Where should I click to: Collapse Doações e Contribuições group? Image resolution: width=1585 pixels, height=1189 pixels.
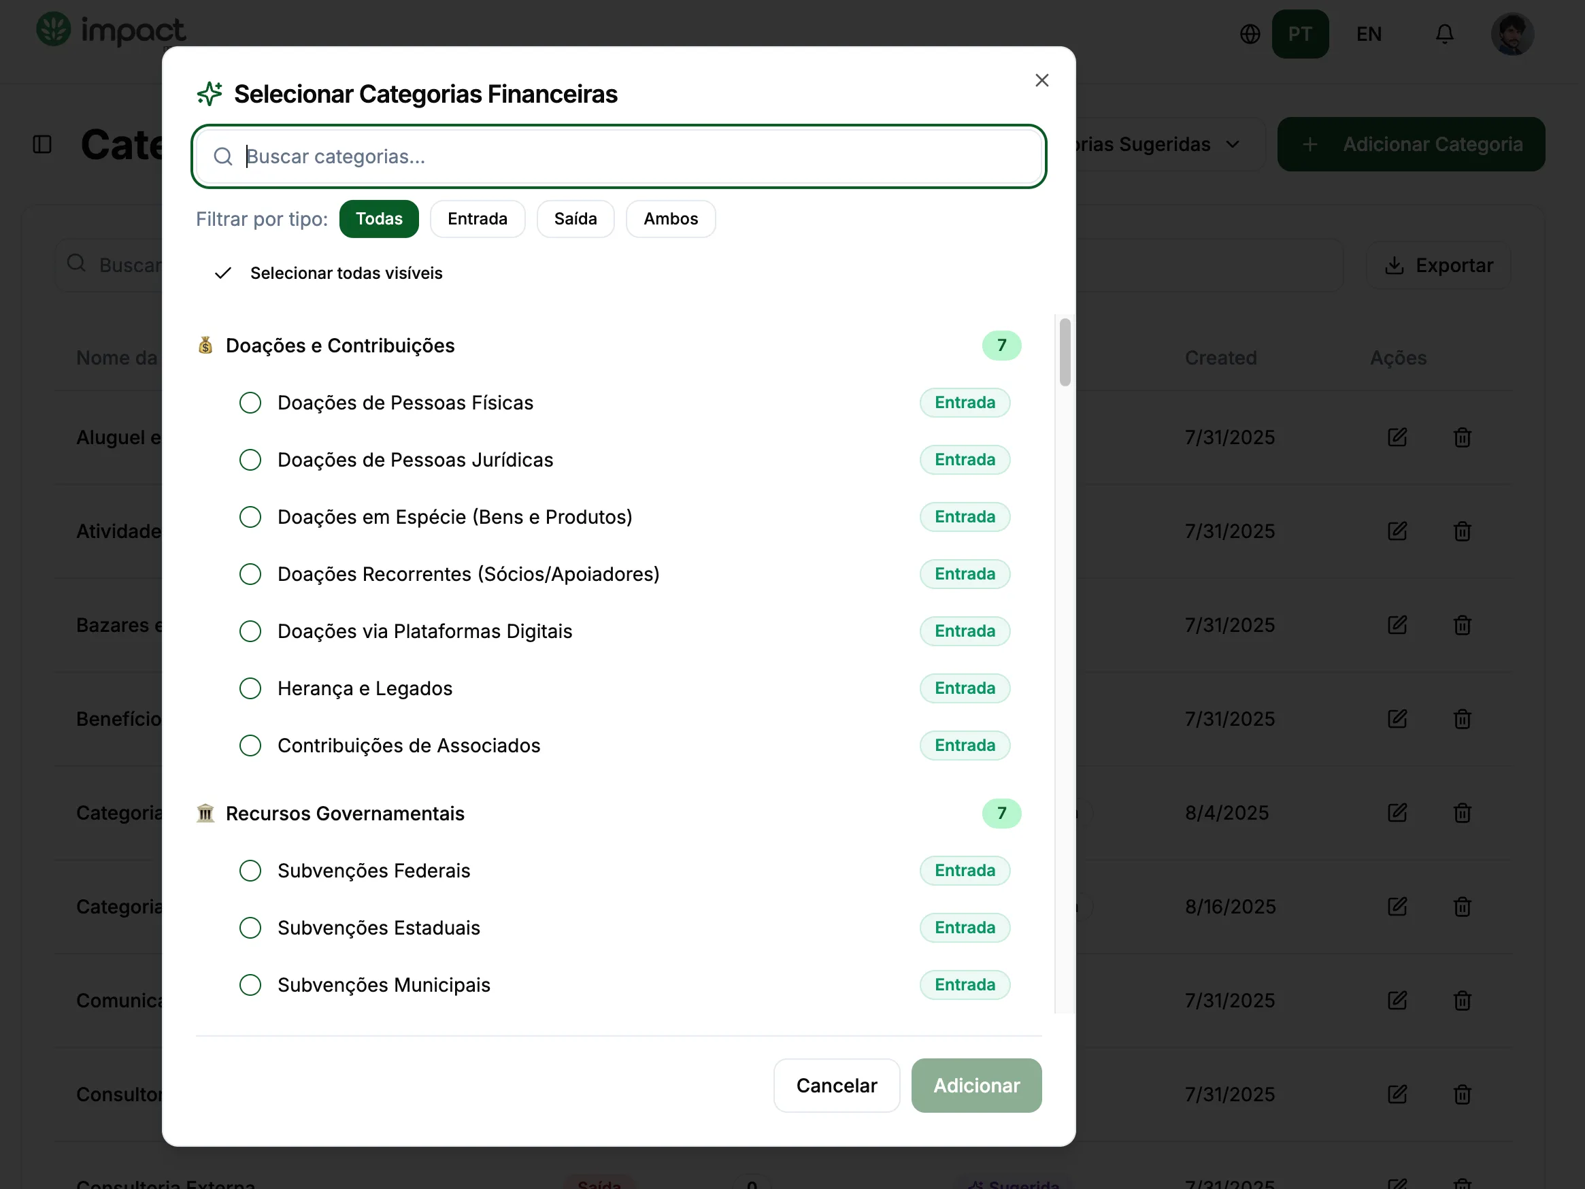pos(609,346)
